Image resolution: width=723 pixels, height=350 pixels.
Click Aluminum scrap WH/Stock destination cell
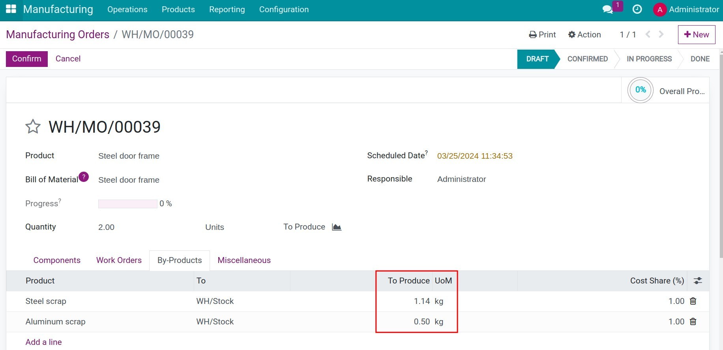pos(215,322)
